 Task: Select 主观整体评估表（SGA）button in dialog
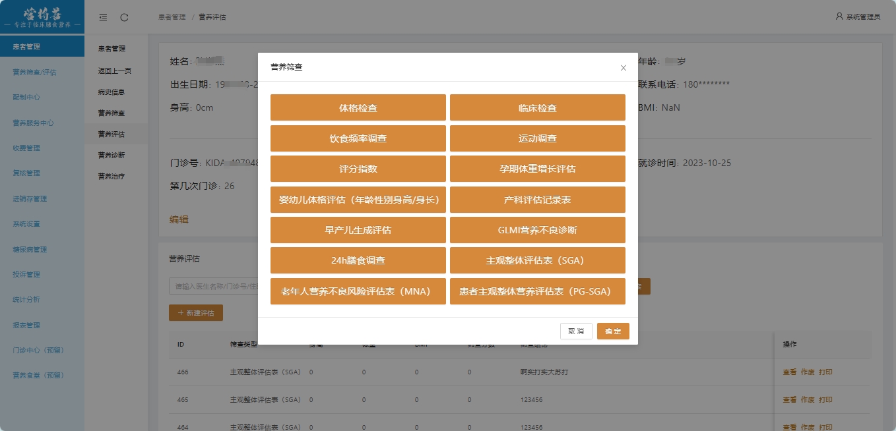coord(537,260)
